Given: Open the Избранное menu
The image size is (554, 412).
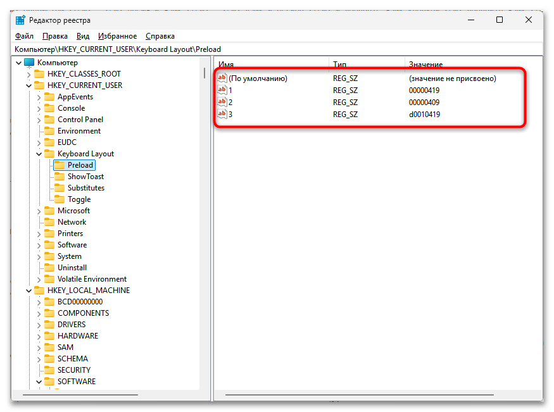Looking at the screenshot, I should click(x=117, y=36).
